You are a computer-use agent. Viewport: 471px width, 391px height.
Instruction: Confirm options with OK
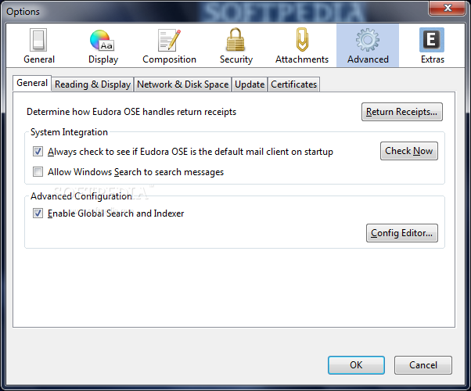[356, 365]
